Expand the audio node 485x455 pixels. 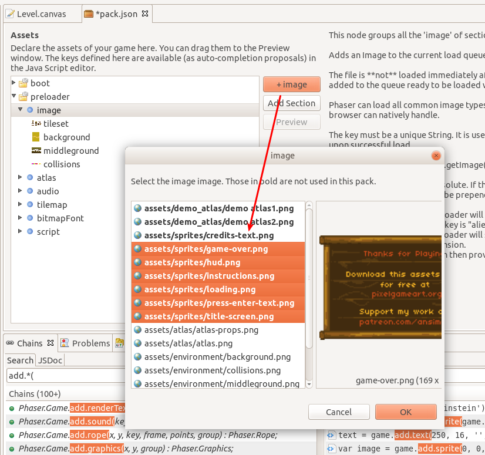pyautogui.click(x=19, y=191)
